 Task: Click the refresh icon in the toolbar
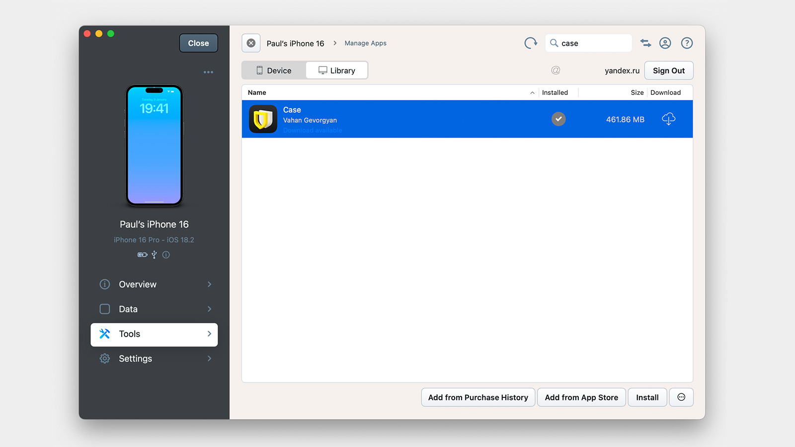point(531,43)
